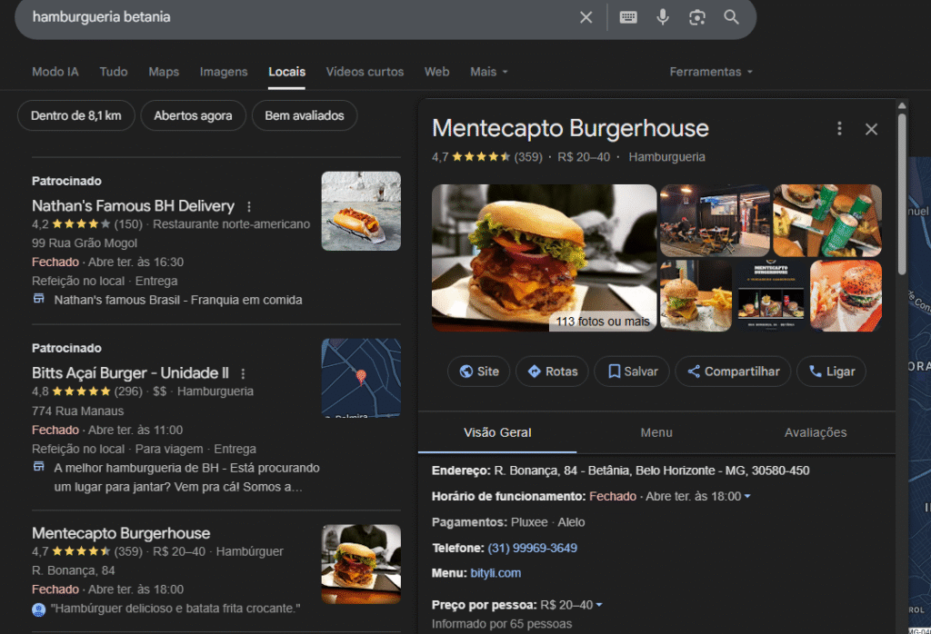Toggle the "Dentro de 8,1 km" filter
Viewport: 931px width, 634px height.
[x=76, y=115]
